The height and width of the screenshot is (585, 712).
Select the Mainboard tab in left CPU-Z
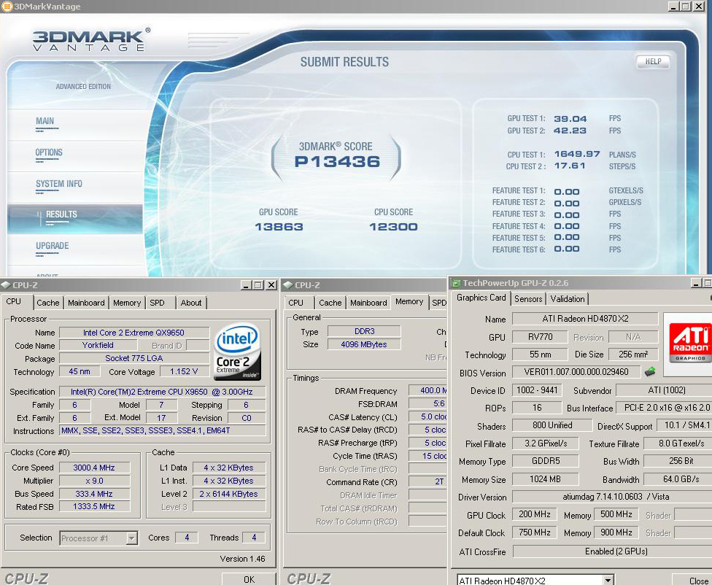point(86,303)
